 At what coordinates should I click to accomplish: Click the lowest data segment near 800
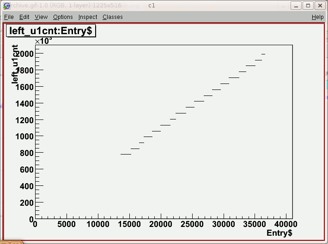coord(126,154)
